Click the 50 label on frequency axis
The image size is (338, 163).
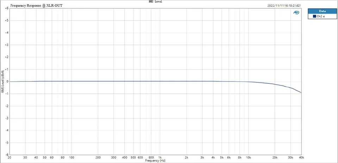pos(45,157)
